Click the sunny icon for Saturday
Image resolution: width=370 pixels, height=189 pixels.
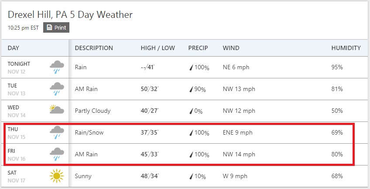pyautogui.click(x=57, y=176)
